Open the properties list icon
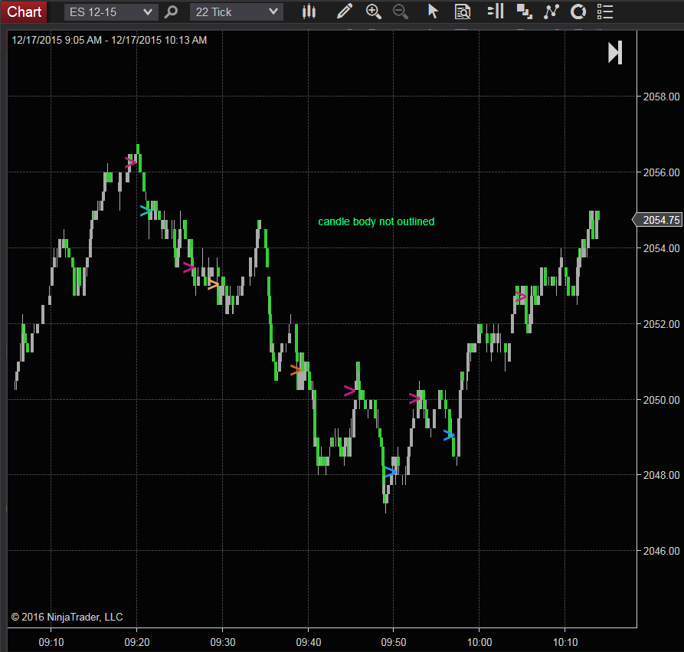 click(x=605, y=11)
